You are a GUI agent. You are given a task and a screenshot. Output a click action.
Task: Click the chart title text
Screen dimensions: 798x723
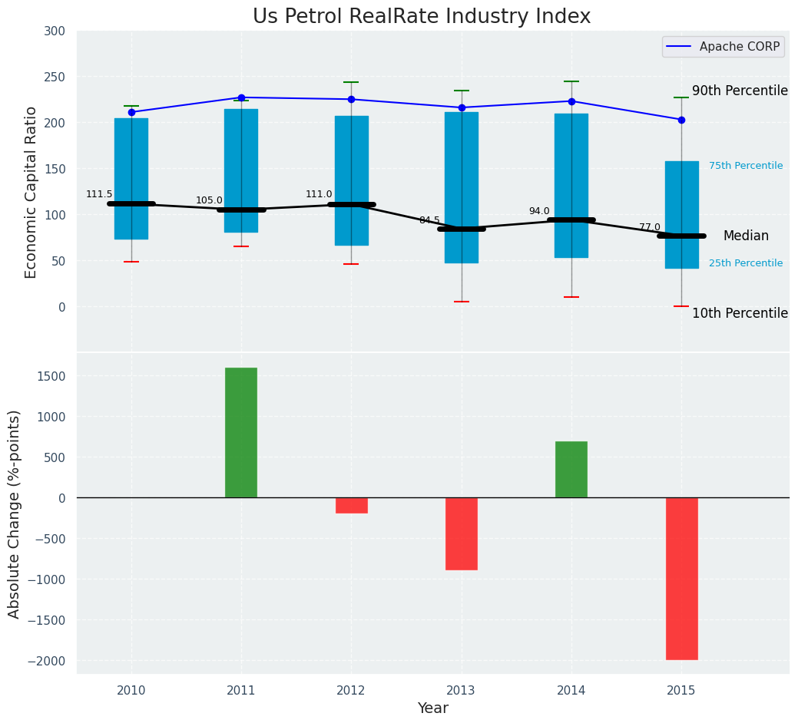tap(422, 17)
